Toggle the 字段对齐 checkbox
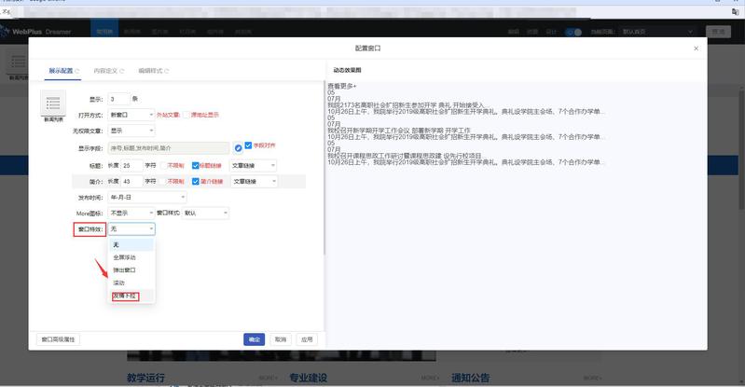The width and height of the screenshot is (745, 387). [x=248, y=145]
